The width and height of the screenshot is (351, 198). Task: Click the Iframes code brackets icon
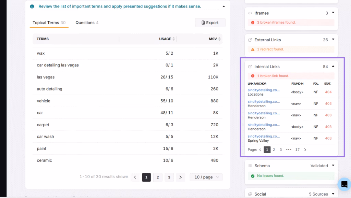[250, 13]
